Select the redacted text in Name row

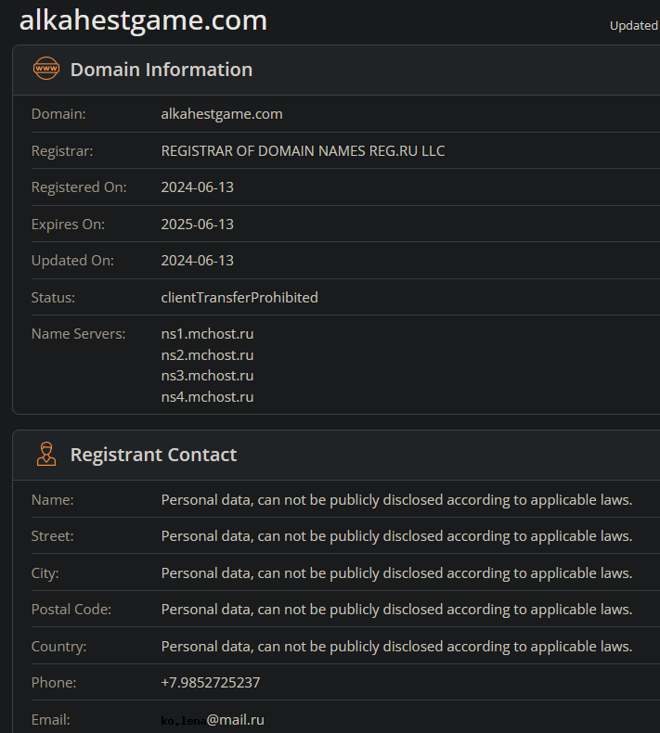[396, 500]
